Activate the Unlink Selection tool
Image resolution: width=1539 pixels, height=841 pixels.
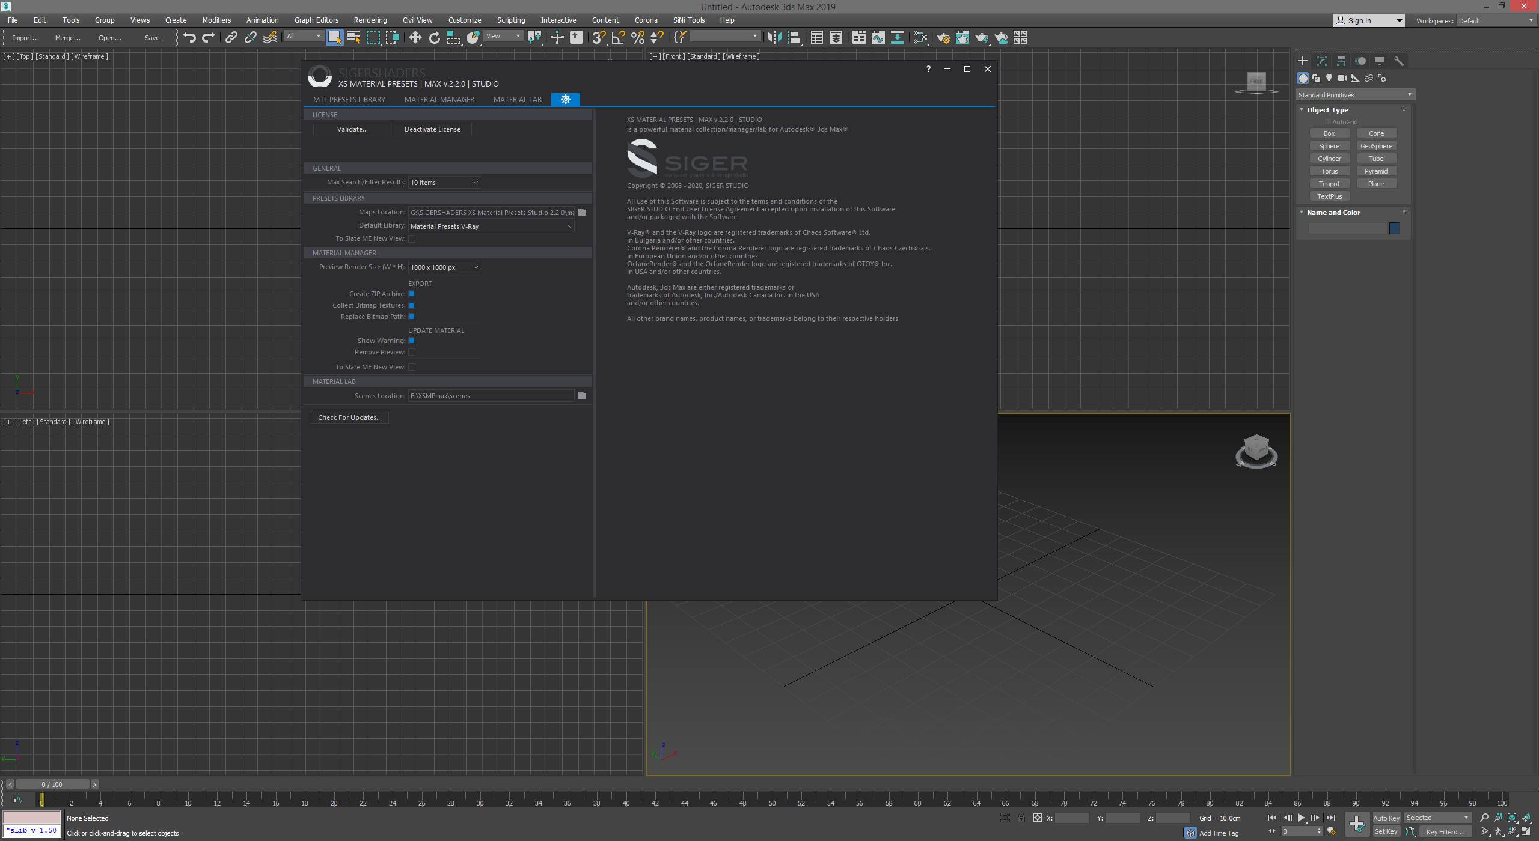pos(250,37)
